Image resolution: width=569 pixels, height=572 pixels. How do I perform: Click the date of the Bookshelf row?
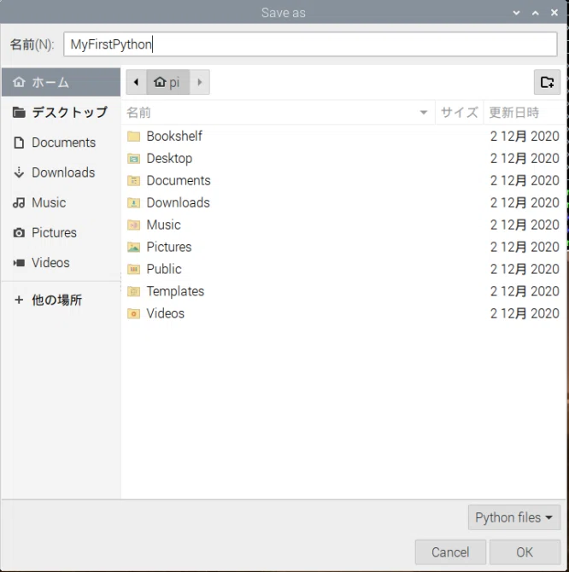tap(525, 137)
